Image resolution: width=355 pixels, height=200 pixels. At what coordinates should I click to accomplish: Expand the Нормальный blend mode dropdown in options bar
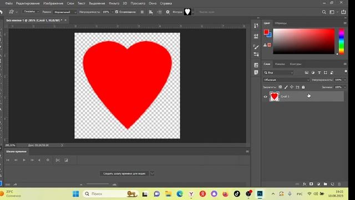(65, 12)
